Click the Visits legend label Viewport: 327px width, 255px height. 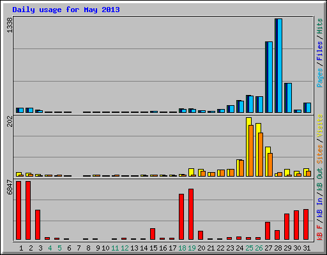click(320, 126)
